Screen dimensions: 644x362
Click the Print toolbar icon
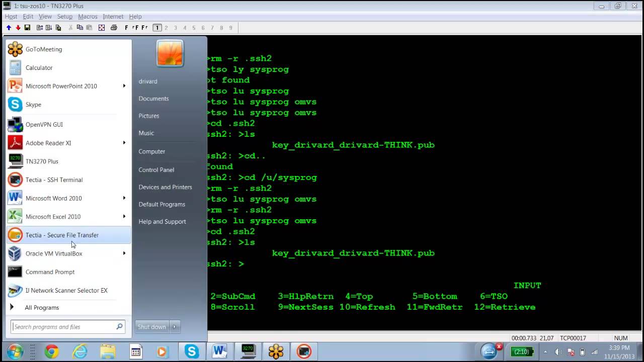pos(114,28)
